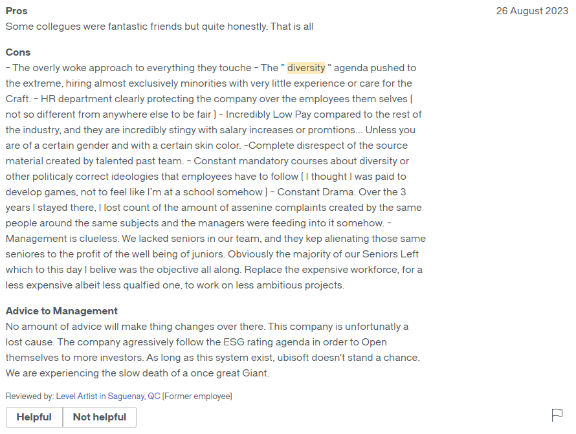Click the Reviewed by label
576x434 pixels.
30,396
